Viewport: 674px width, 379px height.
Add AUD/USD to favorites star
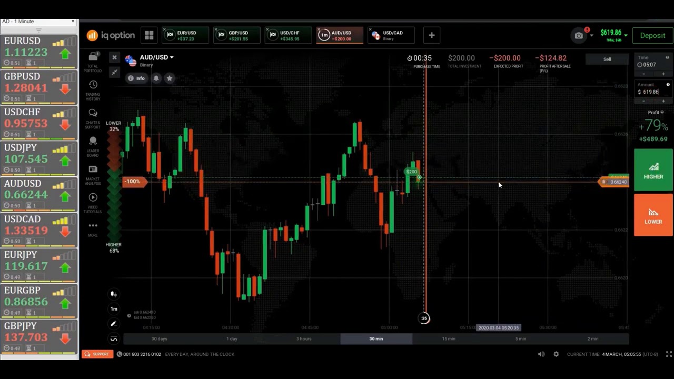[x=170, y=78]
